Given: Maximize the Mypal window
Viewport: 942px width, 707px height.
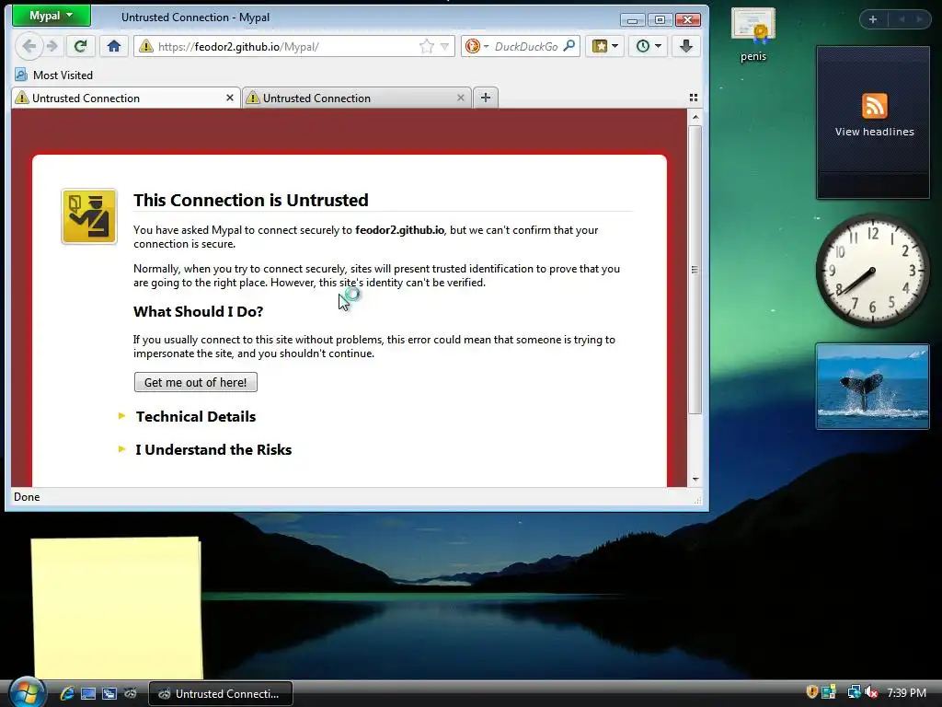Looking at the screenshot, I should [x=660, y=20].
